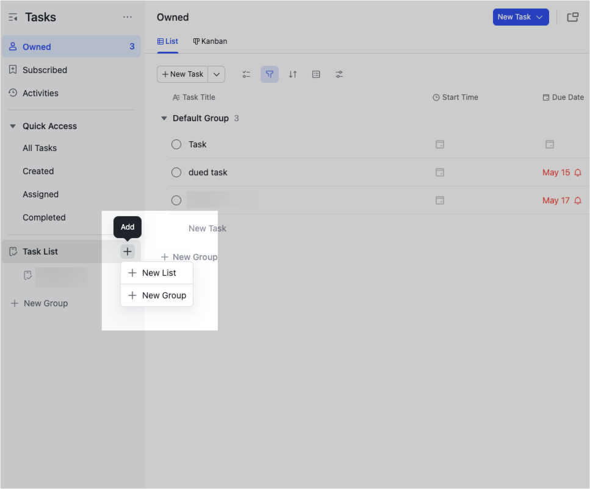Click the calendar icon in the Task row
Viewport: 590px width, 489px height.
(440, 144)
